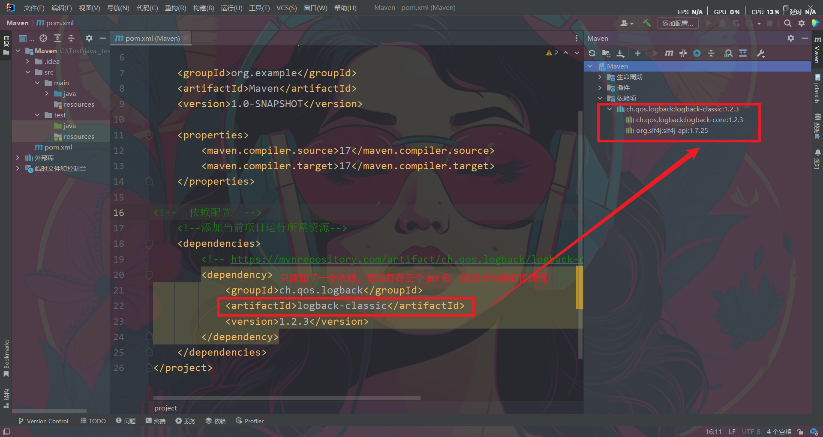Image resolution: width=823 pixels, height=437 pixels.
Task: Expand java folder under main
Action: pyautogui.click(x=47, y=93)
